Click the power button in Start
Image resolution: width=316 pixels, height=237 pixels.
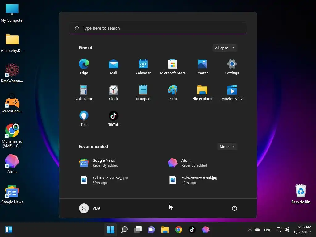point(235,208)
